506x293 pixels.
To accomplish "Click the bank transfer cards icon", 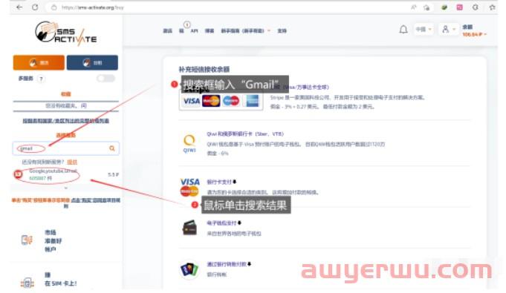I will click(189, 269).
